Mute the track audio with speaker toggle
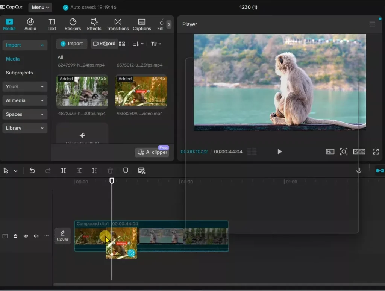 (35, 236)
